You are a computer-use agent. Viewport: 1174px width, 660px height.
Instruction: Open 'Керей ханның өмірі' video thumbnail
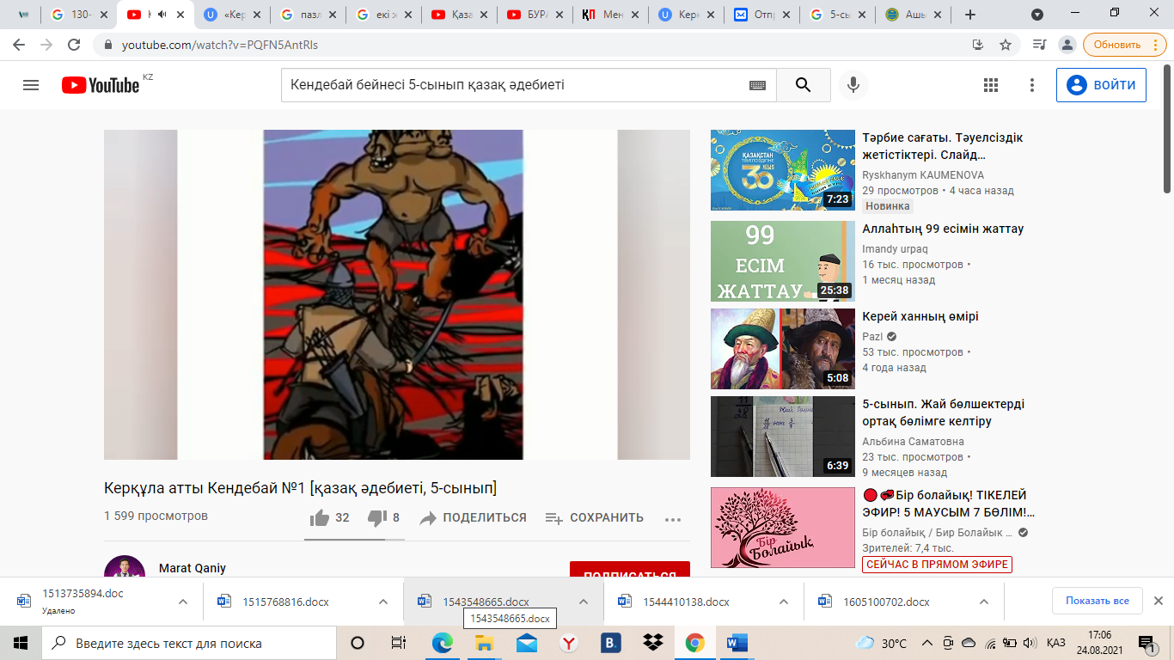tap(783, 349)
